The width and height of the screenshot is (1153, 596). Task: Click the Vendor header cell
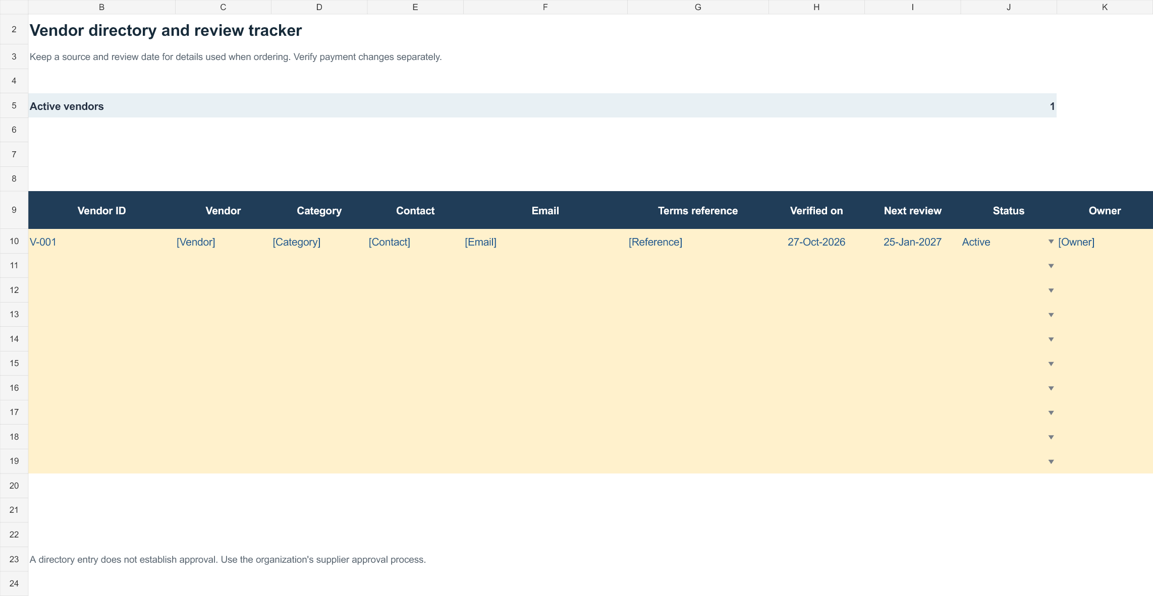coord(223,210)
